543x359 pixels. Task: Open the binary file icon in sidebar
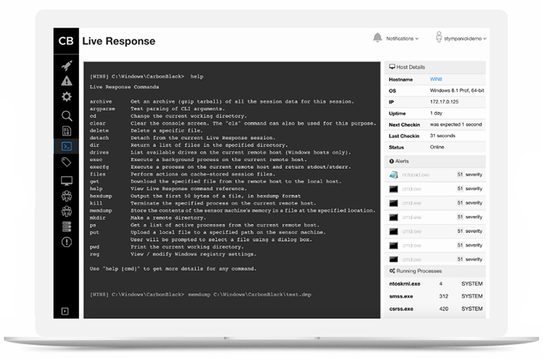tap(67, 131)
